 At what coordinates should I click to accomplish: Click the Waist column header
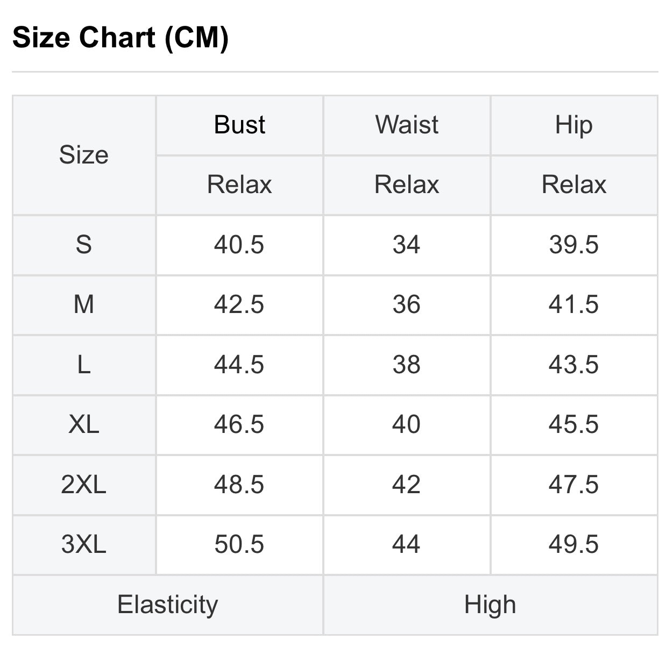[x=407, y=125]
